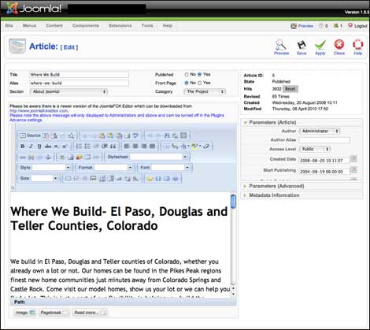Insert a numbered list
The width and height of the screenshot is (370, 330).
(79, 146)
